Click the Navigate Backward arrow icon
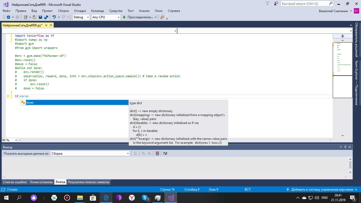The width and height of the screenshot is (361, 203). coord(8,17)
